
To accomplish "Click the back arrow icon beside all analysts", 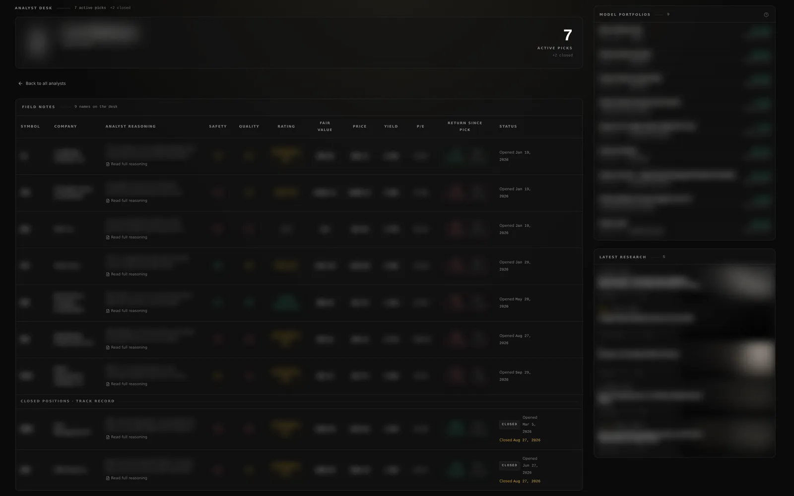I will coord(20,83).
